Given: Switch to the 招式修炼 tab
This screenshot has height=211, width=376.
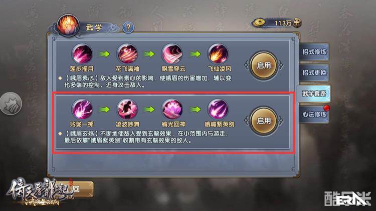Looking at the screenshot, I should [314, 51].
